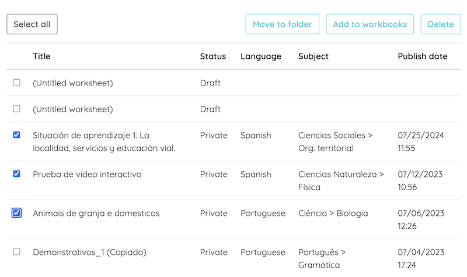
Task: Click the Subject column header
Action: pyautogui.click(x=313, y=56)
